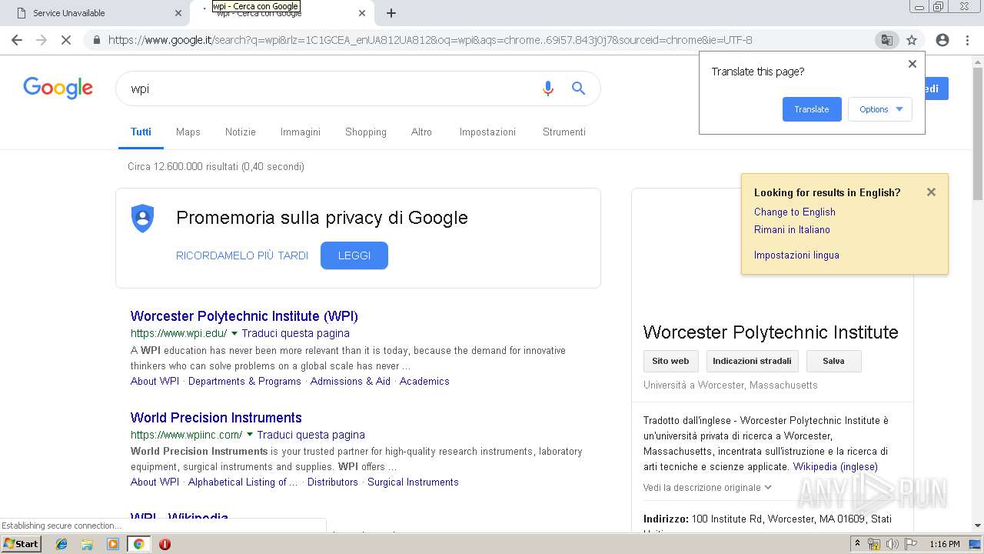Click the blue search magnifier icon
The height and width of the screenshot is (554, 984).
(579, 88)
